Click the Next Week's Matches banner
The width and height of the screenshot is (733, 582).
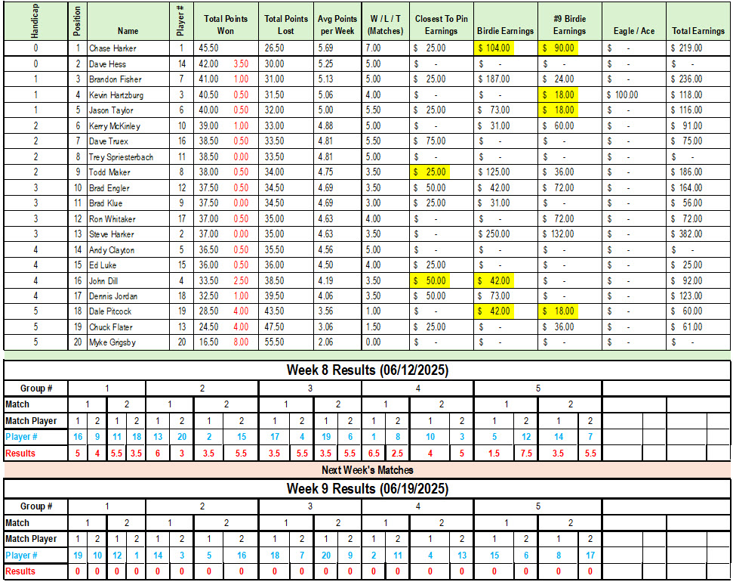click(x=367, y=470)
